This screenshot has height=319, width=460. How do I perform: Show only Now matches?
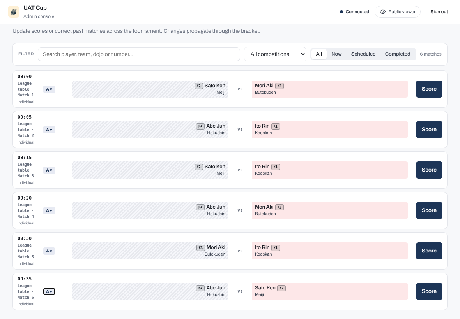336,54
